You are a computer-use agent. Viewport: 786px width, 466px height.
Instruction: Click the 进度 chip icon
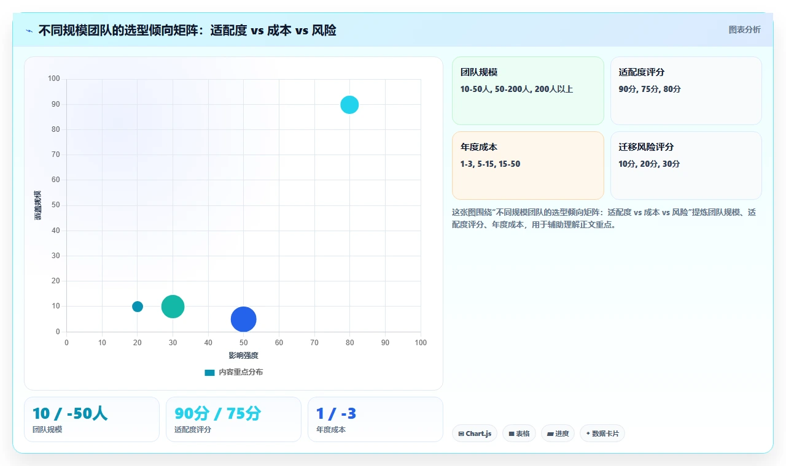tap(550, 434)
